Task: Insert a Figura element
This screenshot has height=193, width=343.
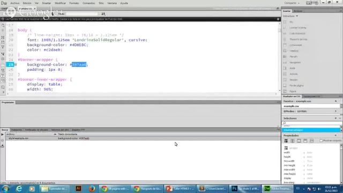Action: tap(293, 91)
